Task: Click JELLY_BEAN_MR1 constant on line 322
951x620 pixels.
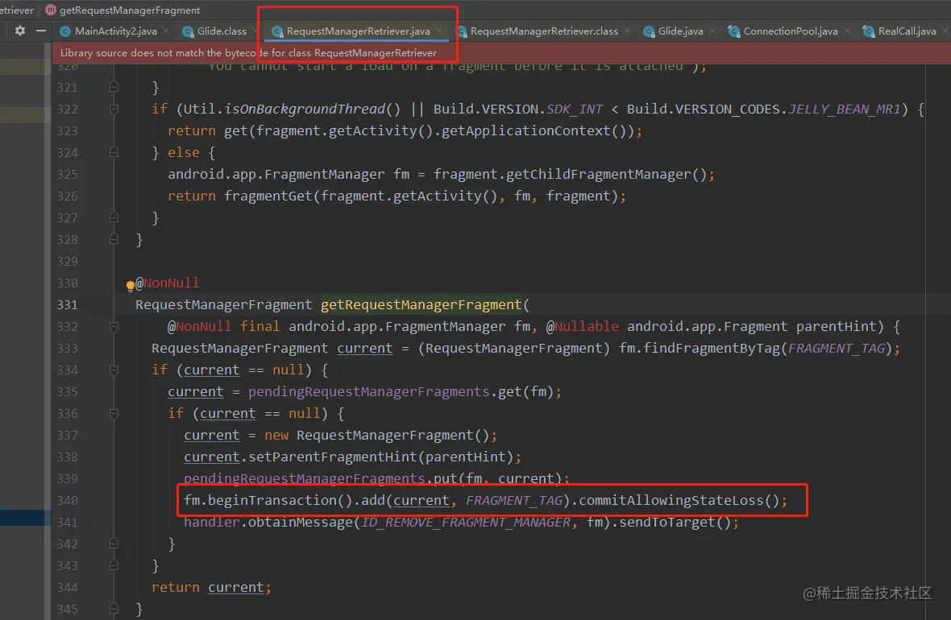Action: point(845,109)
